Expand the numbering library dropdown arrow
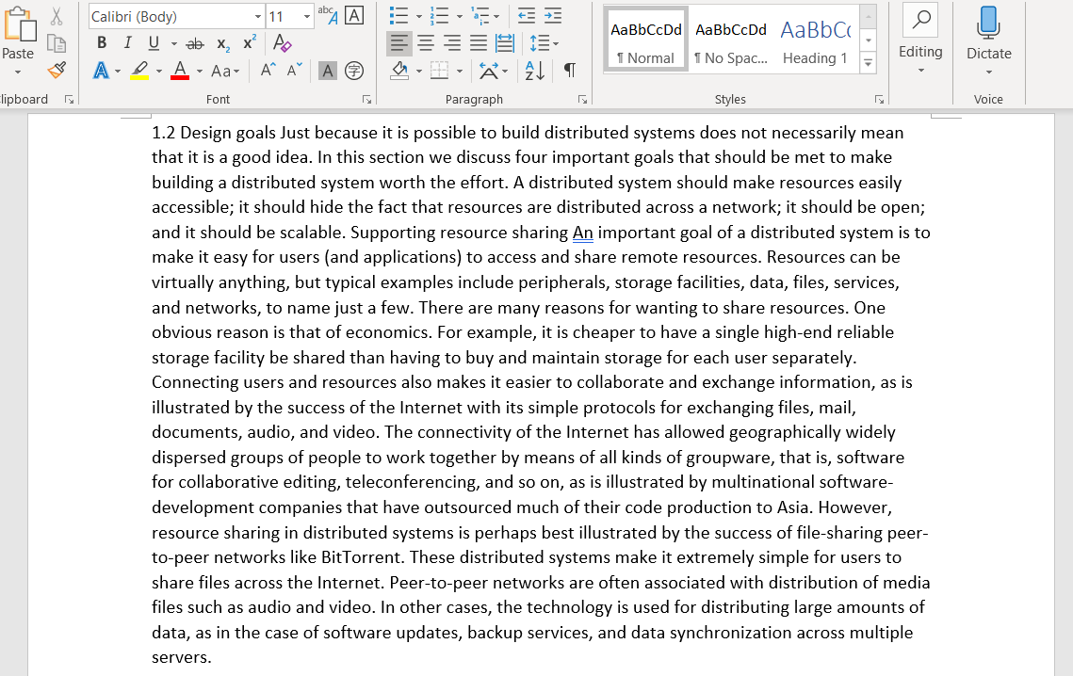 click(x=459, y=16)
